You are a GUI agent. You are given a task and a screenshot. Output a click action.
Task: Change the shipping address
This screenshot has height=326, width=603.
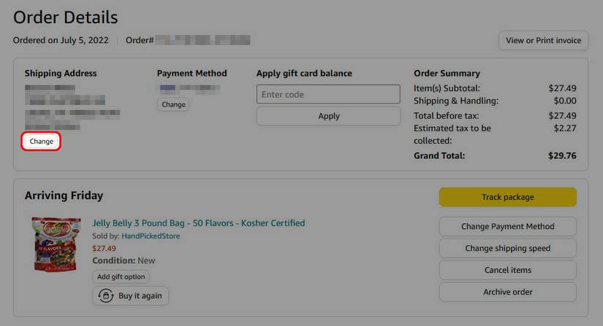41,141
